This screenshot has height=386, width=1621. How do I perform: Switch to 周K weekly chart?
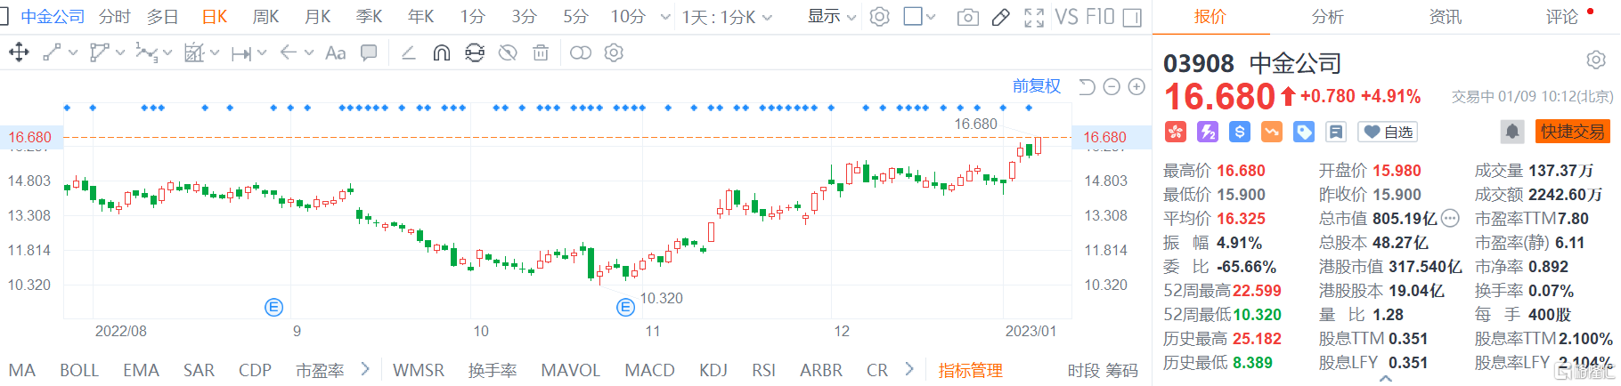coord(266,17)
